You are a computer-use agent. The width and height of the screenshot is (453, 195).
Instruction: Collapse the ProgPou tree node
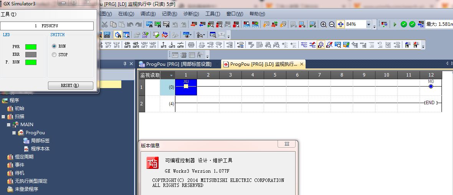14,133
